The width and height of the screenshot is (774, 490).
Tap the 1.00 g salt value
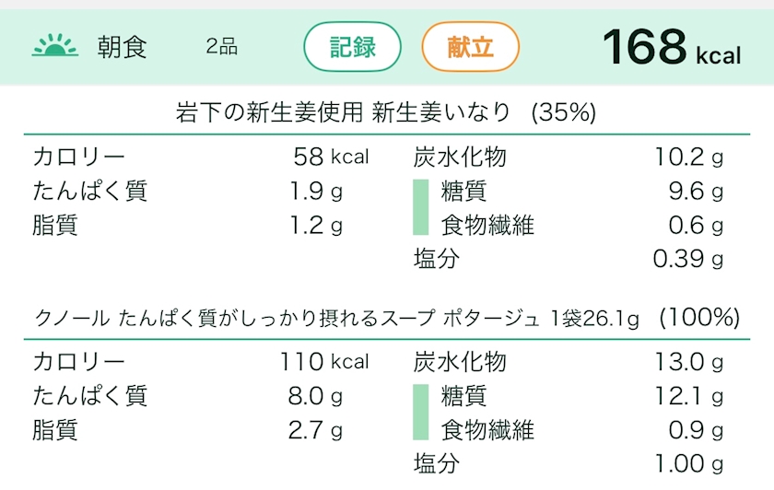687,463
